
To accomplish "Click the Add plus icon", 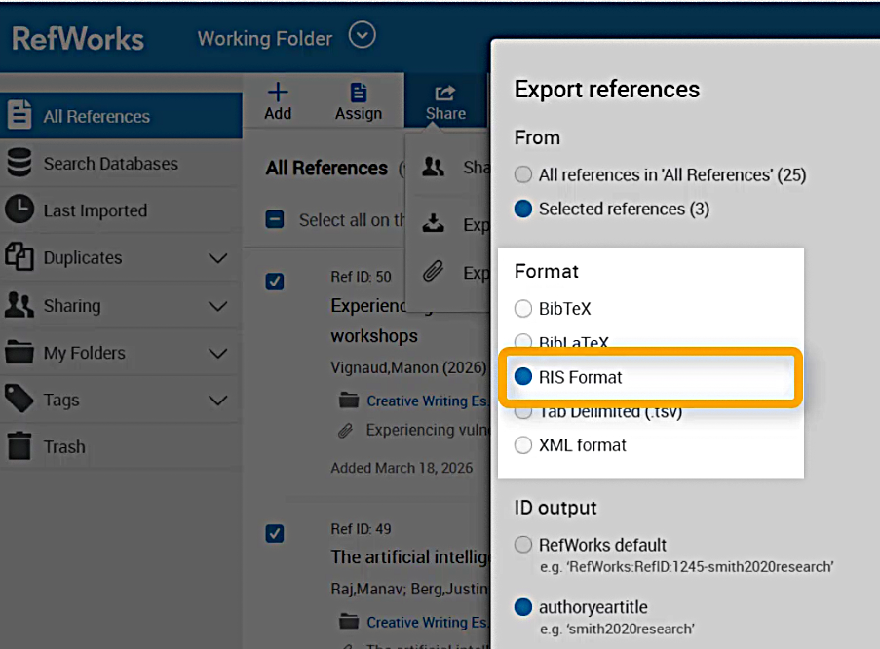I will coord(278,93).
